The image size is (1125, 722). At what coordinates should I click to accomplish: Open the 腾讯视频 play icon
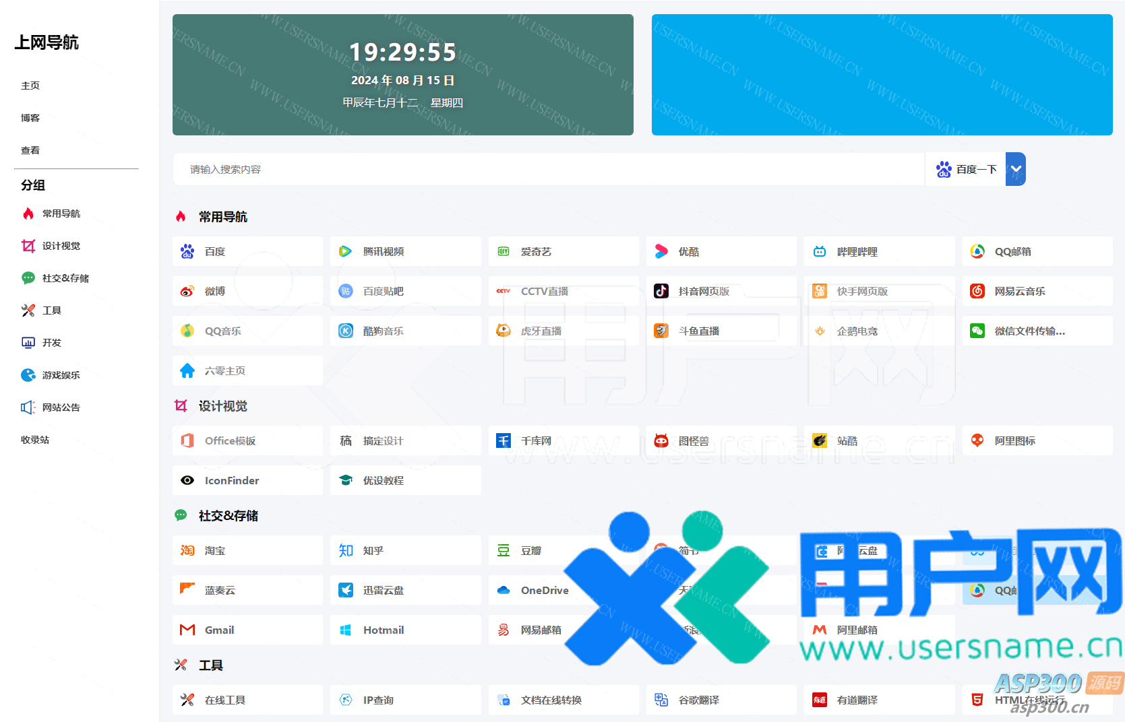tap(345, 251)
